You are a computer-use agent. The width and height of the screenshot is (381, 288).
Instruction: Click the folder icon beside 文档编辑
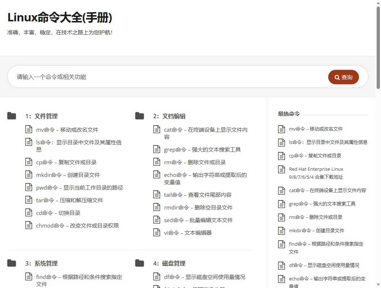[x=139, y=115]
